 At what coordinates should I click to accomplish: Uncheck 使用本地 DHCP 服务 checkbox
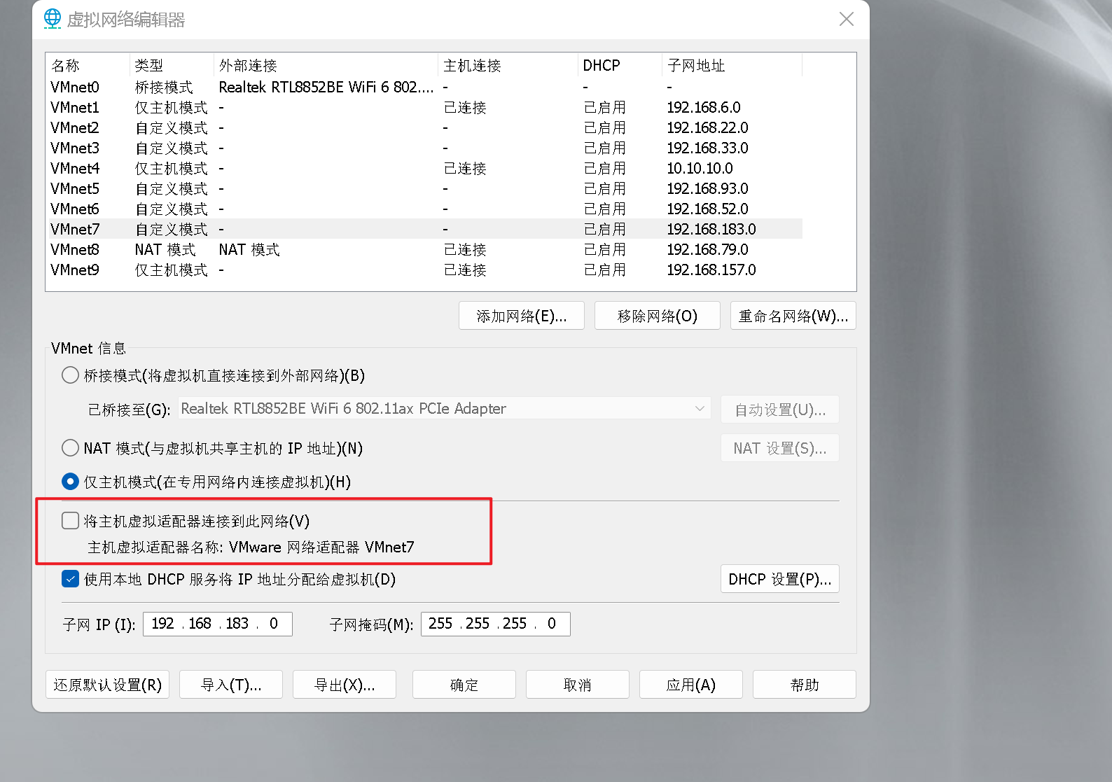click(x=70, y=579)
